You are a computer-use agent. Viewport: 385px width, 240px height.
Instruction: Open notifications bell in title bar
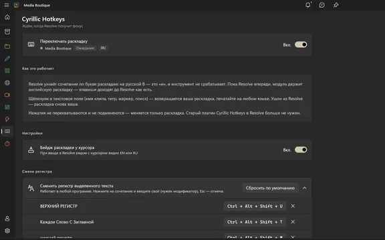click(x=308, y=5)
